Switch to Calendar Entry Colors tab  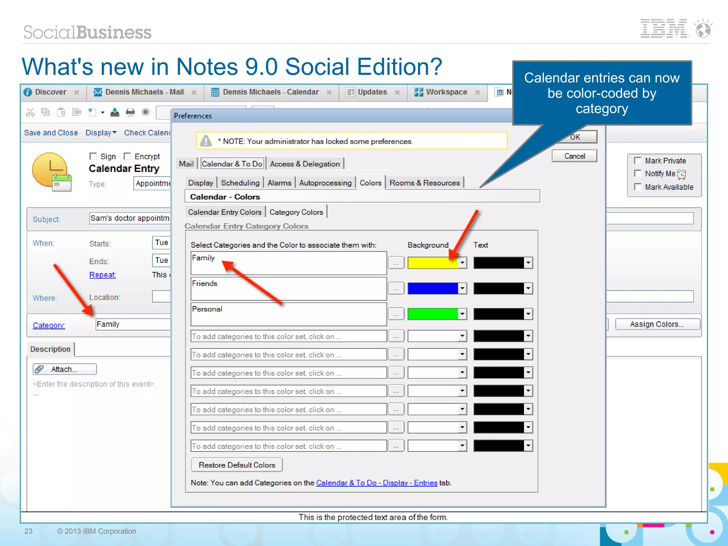coord(225,212)
